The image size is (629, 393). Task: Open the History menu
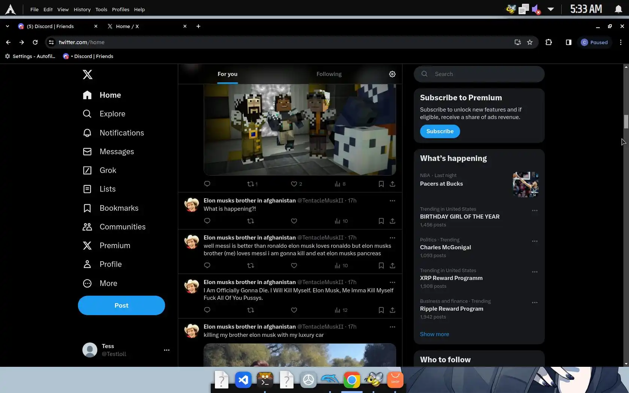(82, 9)
